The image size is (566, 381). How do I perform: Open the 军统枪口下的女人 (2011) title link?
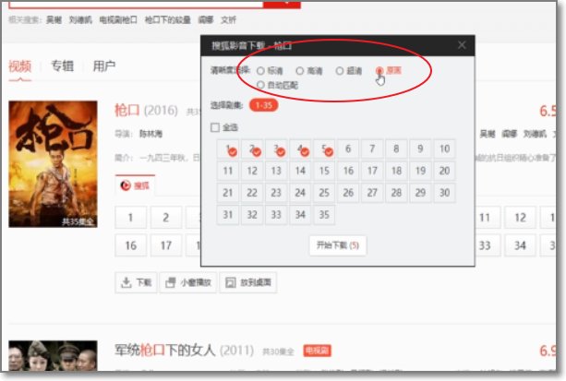[184, 350]
